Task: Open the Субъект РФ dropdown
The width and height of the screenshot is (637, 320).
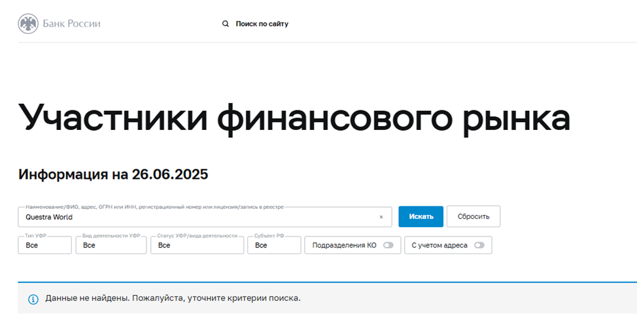Action: (x=274, y=245)
